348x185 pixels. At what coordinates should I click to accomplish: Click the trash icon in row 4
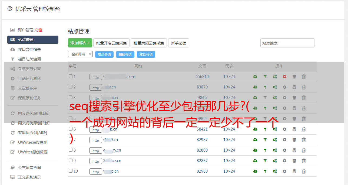(x=304, y=108)
